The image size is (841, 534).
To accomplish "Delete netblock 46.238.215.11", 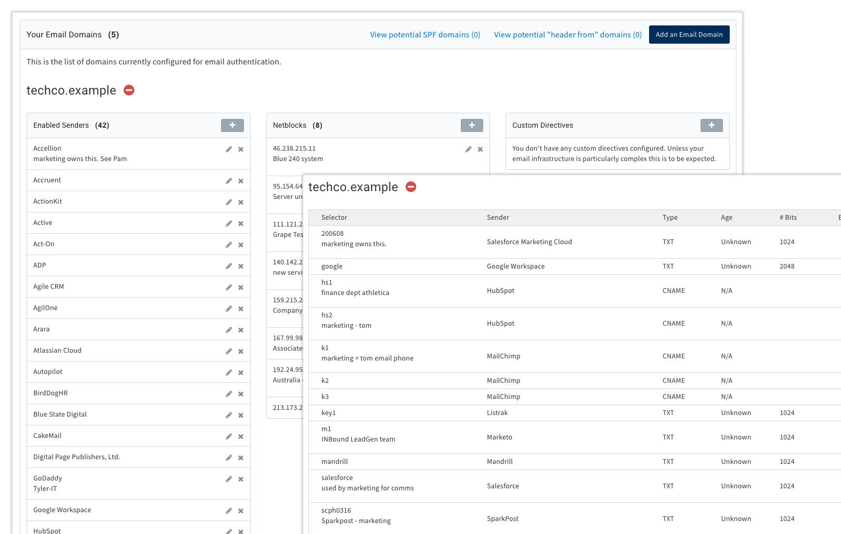I will click(x=481, y=149).
